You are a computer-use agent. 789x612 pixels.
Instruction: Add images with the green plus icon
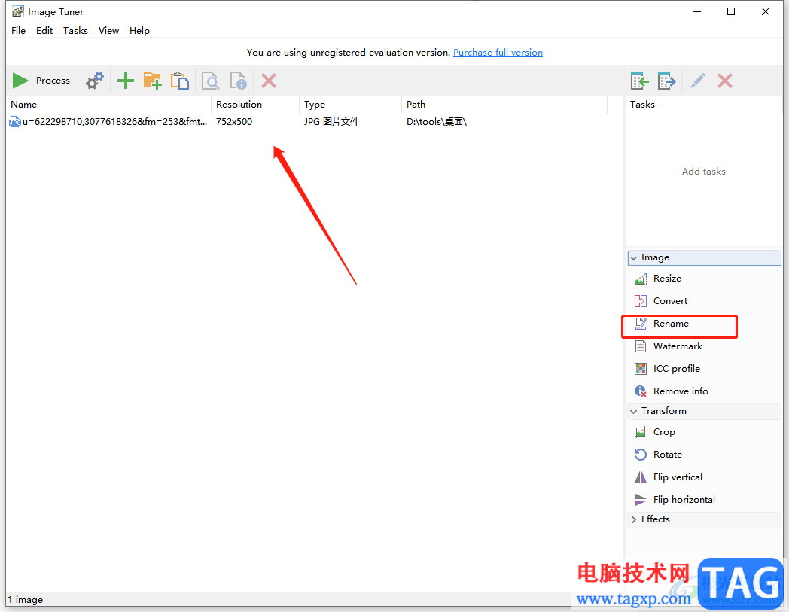(x=125, y=81)
